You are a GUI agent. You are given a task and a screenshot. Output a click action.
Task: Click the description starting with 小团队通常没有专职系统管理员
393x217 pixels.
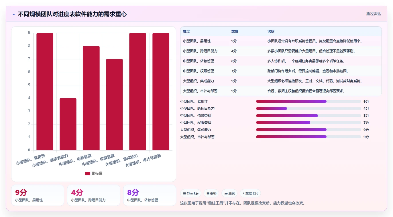point(315,41)
